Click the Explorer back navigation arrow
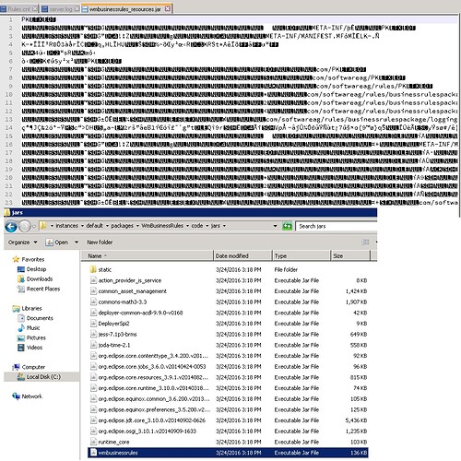Viewport: 461px width, 461px height. [x=11, y=227]
